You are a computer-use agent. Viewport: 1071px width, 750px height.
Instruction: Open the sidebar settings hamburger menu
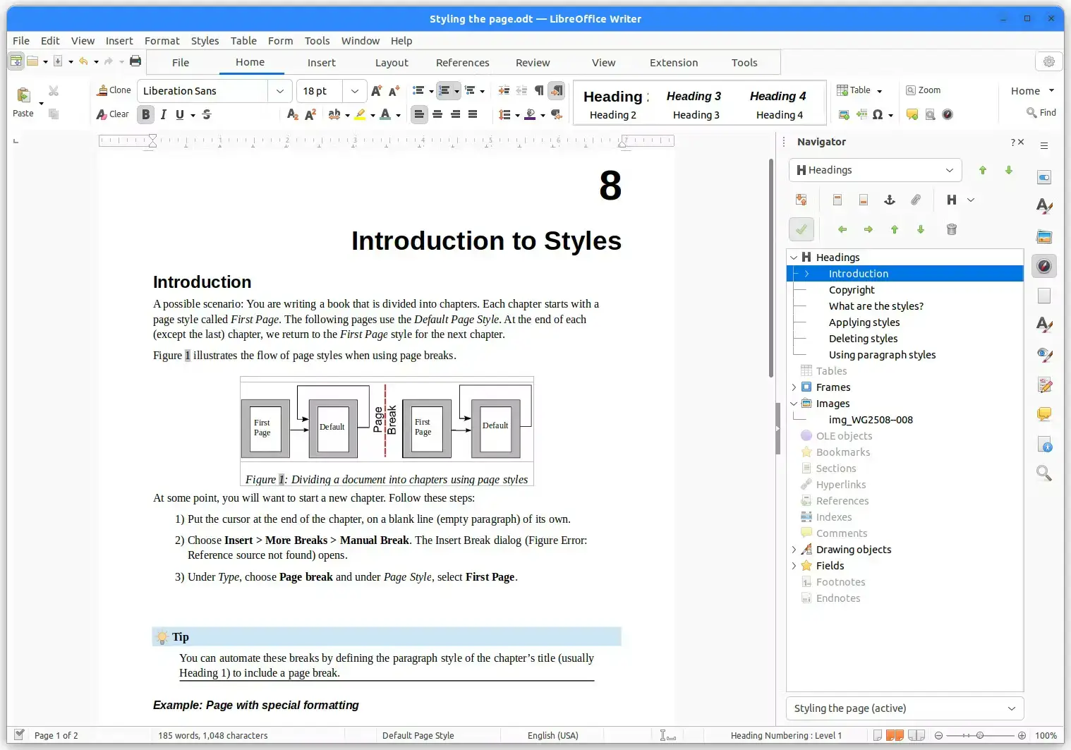pyautogui.click(x=1045, y=146)
